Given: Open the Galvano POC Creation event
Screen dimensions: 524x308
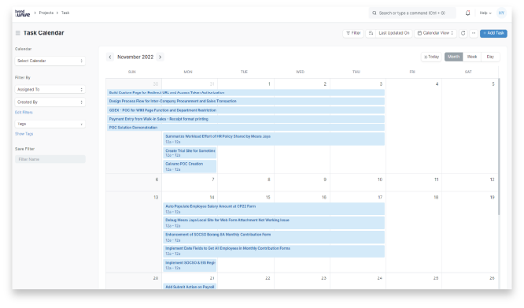Looking at the screenshot, I should (x=190, y=166).
